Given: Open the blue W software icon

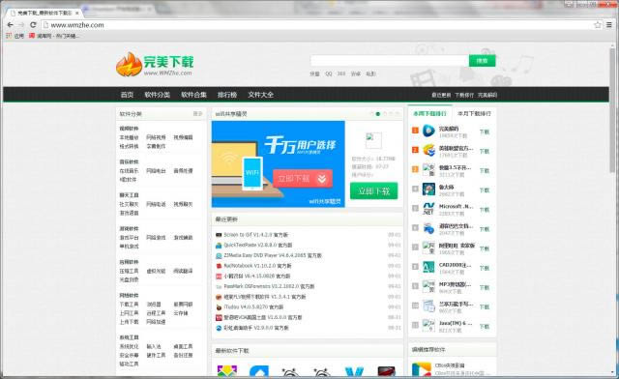Looking at the screenshot, I should tap(354, 371).
